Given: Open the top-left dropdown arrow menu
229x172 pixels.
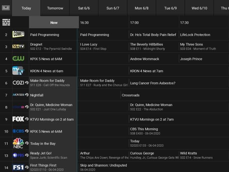Looking at the screenshot, I should pos(6,8).
